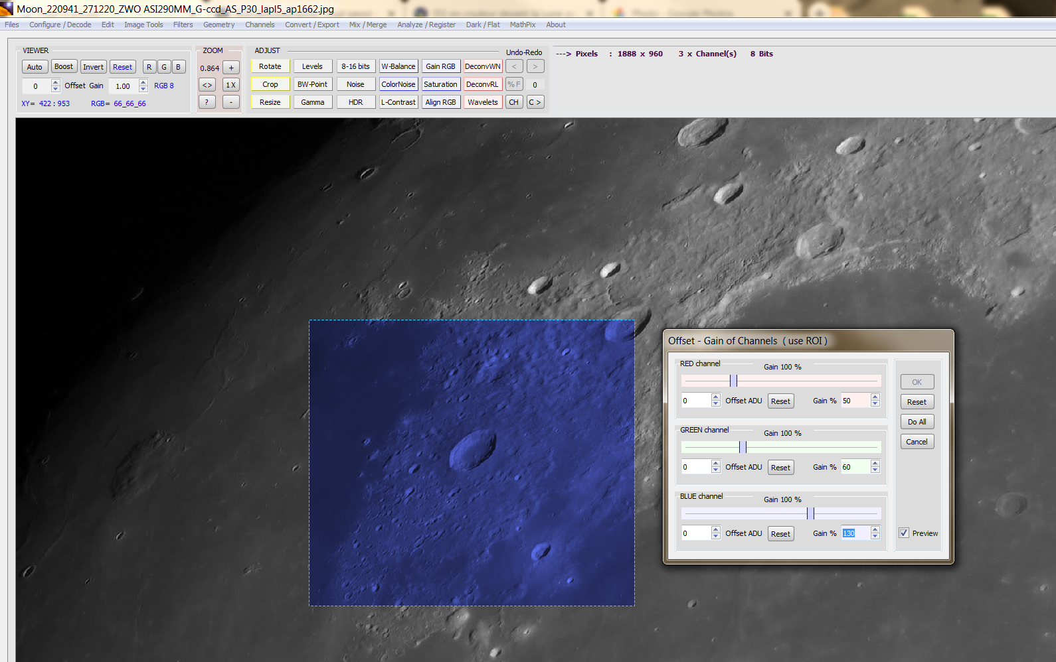This screenshot has height=662, width=1056.
Task: Reset the RED channel
Action: coord(781,401)
